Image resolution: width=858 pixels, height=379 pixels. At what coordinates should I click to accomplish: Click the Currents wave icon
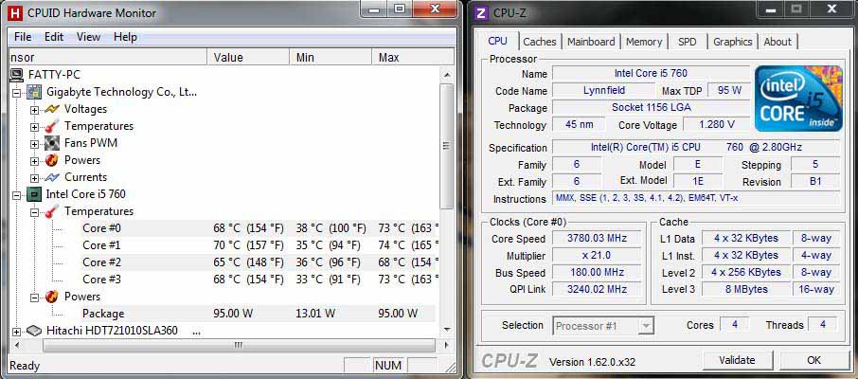52,177
